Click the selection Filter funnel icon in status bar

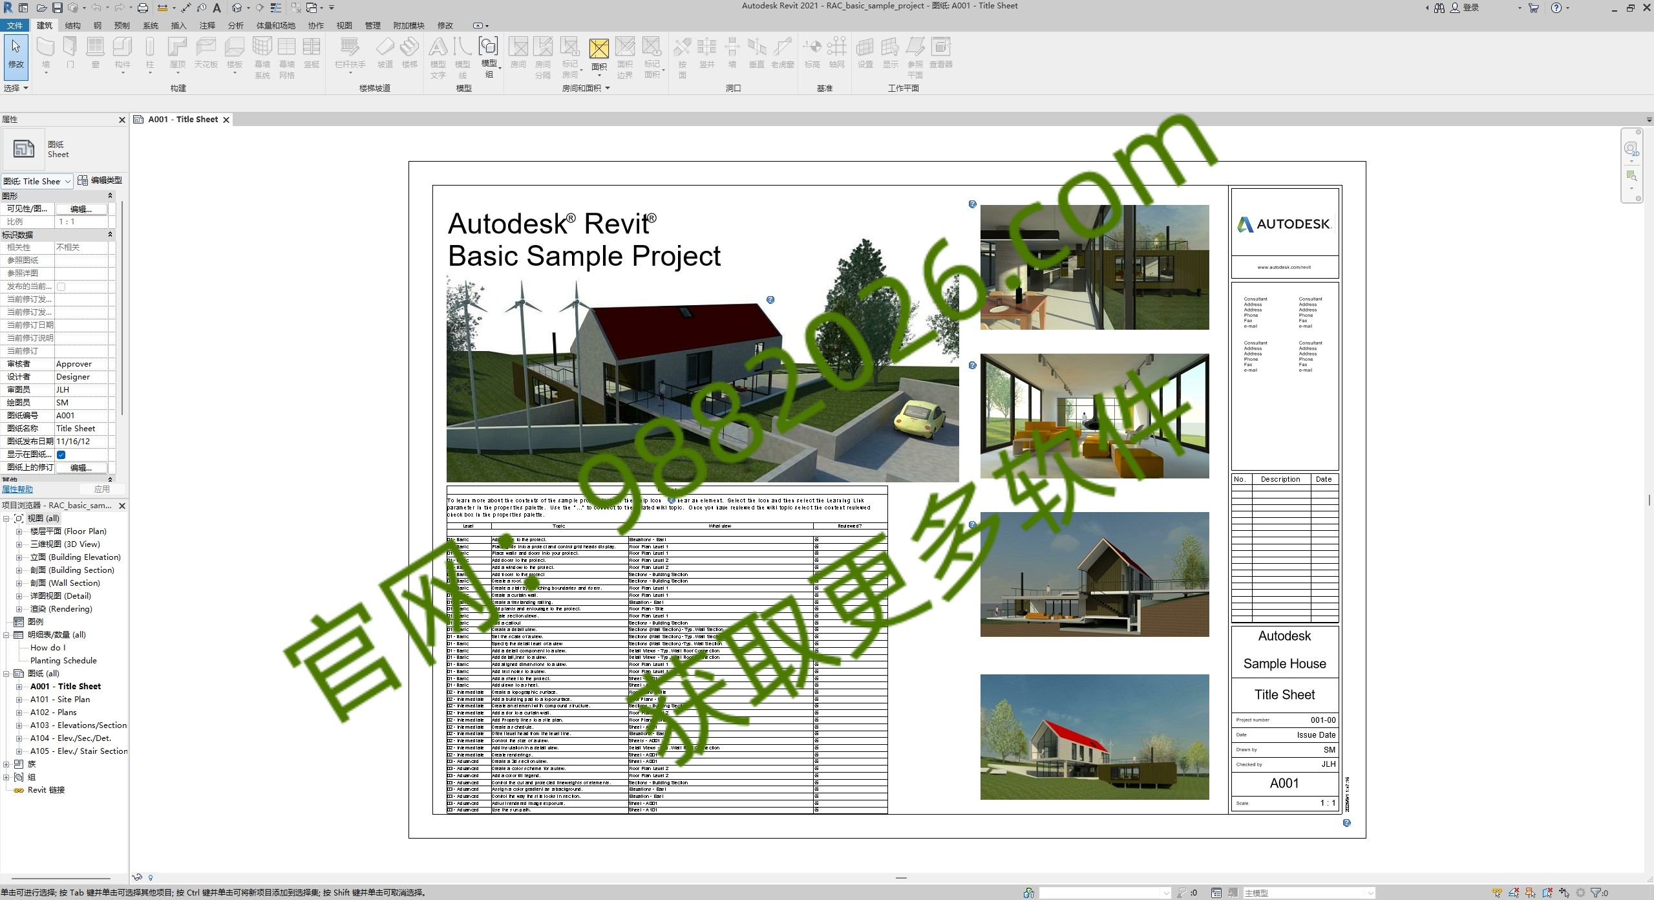tap(1596, 893)
